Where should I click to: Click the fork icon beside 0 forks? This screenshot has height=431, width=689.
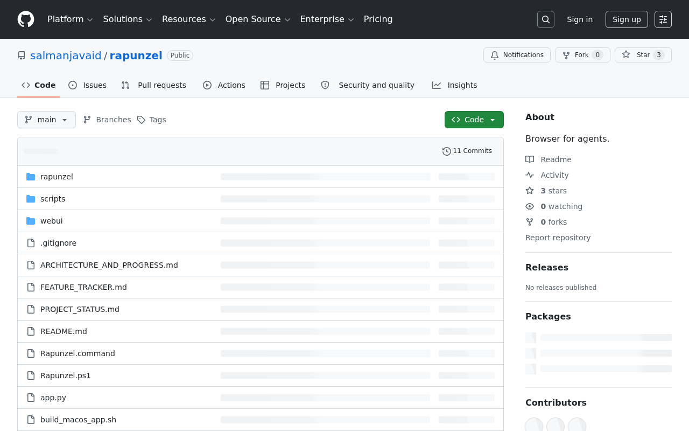tap(530, 222)
